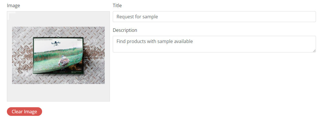This screenshot has height=119, width=328.
Task: Click the Image label
Action: coord(13,5)
